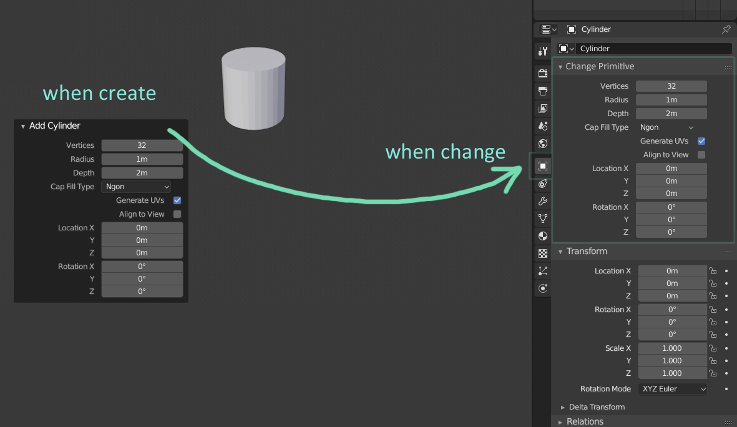Open the View Layer properties tab
The image size is (737, 427).
(x=543, y=109)
